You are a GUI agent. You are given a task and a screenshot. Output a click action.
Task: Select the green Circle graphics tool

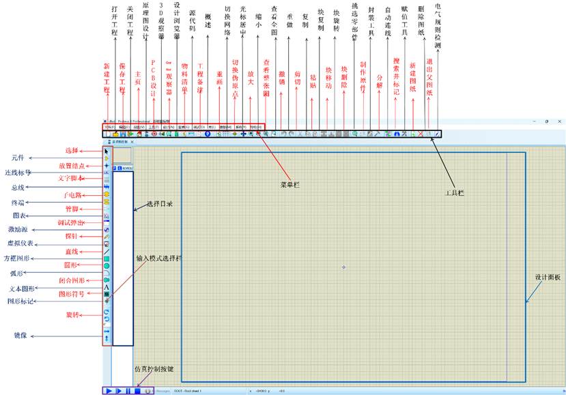pos(107,266)
